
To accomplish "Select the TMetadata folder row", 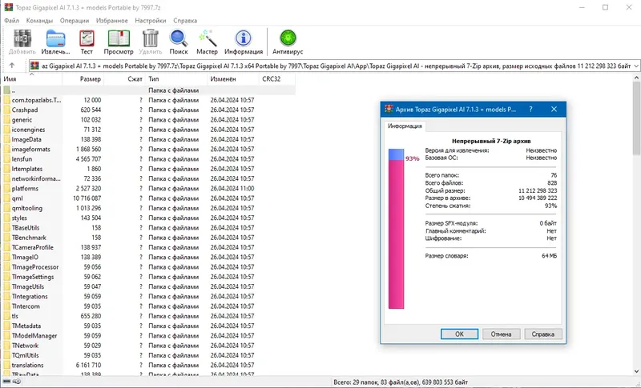I will [147, 326].
